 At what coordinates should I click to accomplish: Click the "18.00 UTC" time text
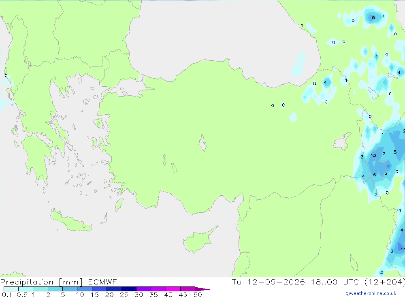[x=335, y=282]
